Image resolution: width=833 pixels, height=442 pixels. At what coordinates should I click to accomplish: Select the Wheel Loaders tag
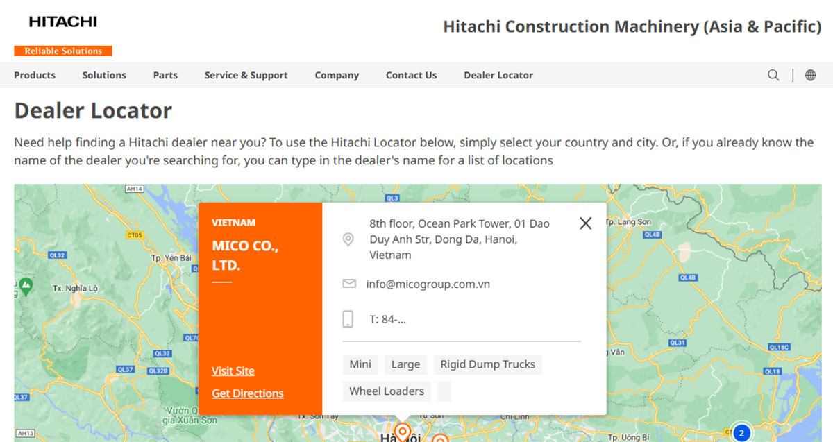(387, 391)
